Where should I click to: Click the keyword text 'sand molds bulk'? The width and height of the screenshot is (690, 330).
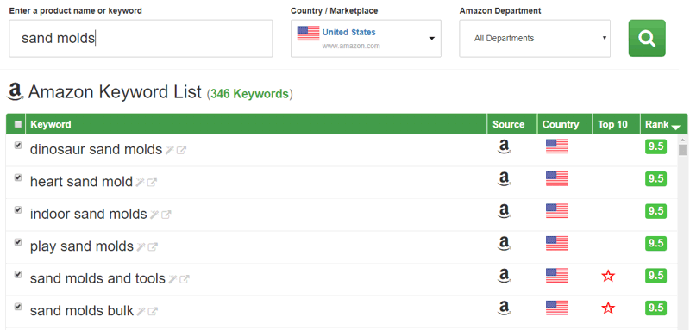81,311
